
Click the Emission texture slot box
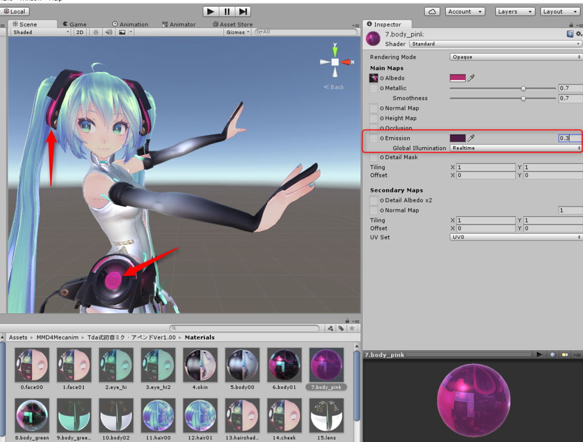click(373, 138)
